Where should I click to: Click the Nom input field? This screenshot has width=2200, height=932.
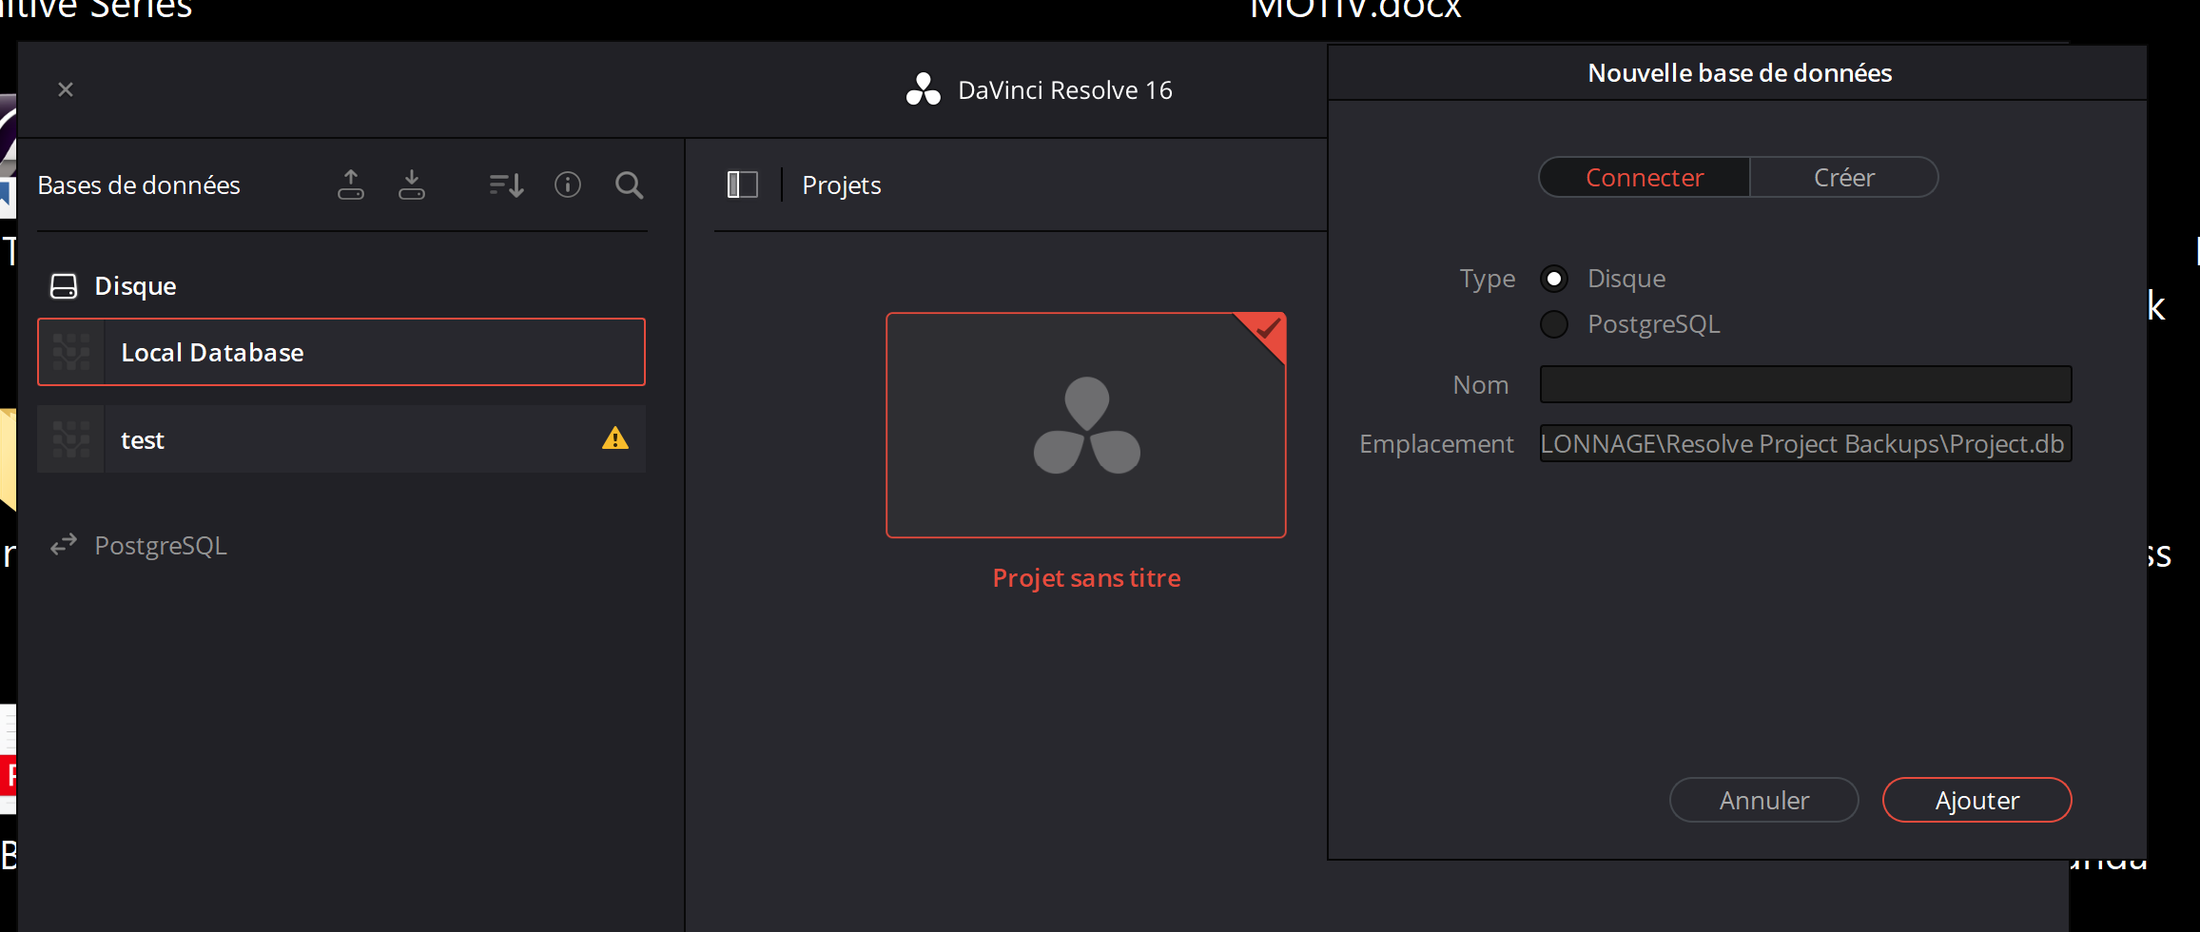click(x=1805, y=384)
